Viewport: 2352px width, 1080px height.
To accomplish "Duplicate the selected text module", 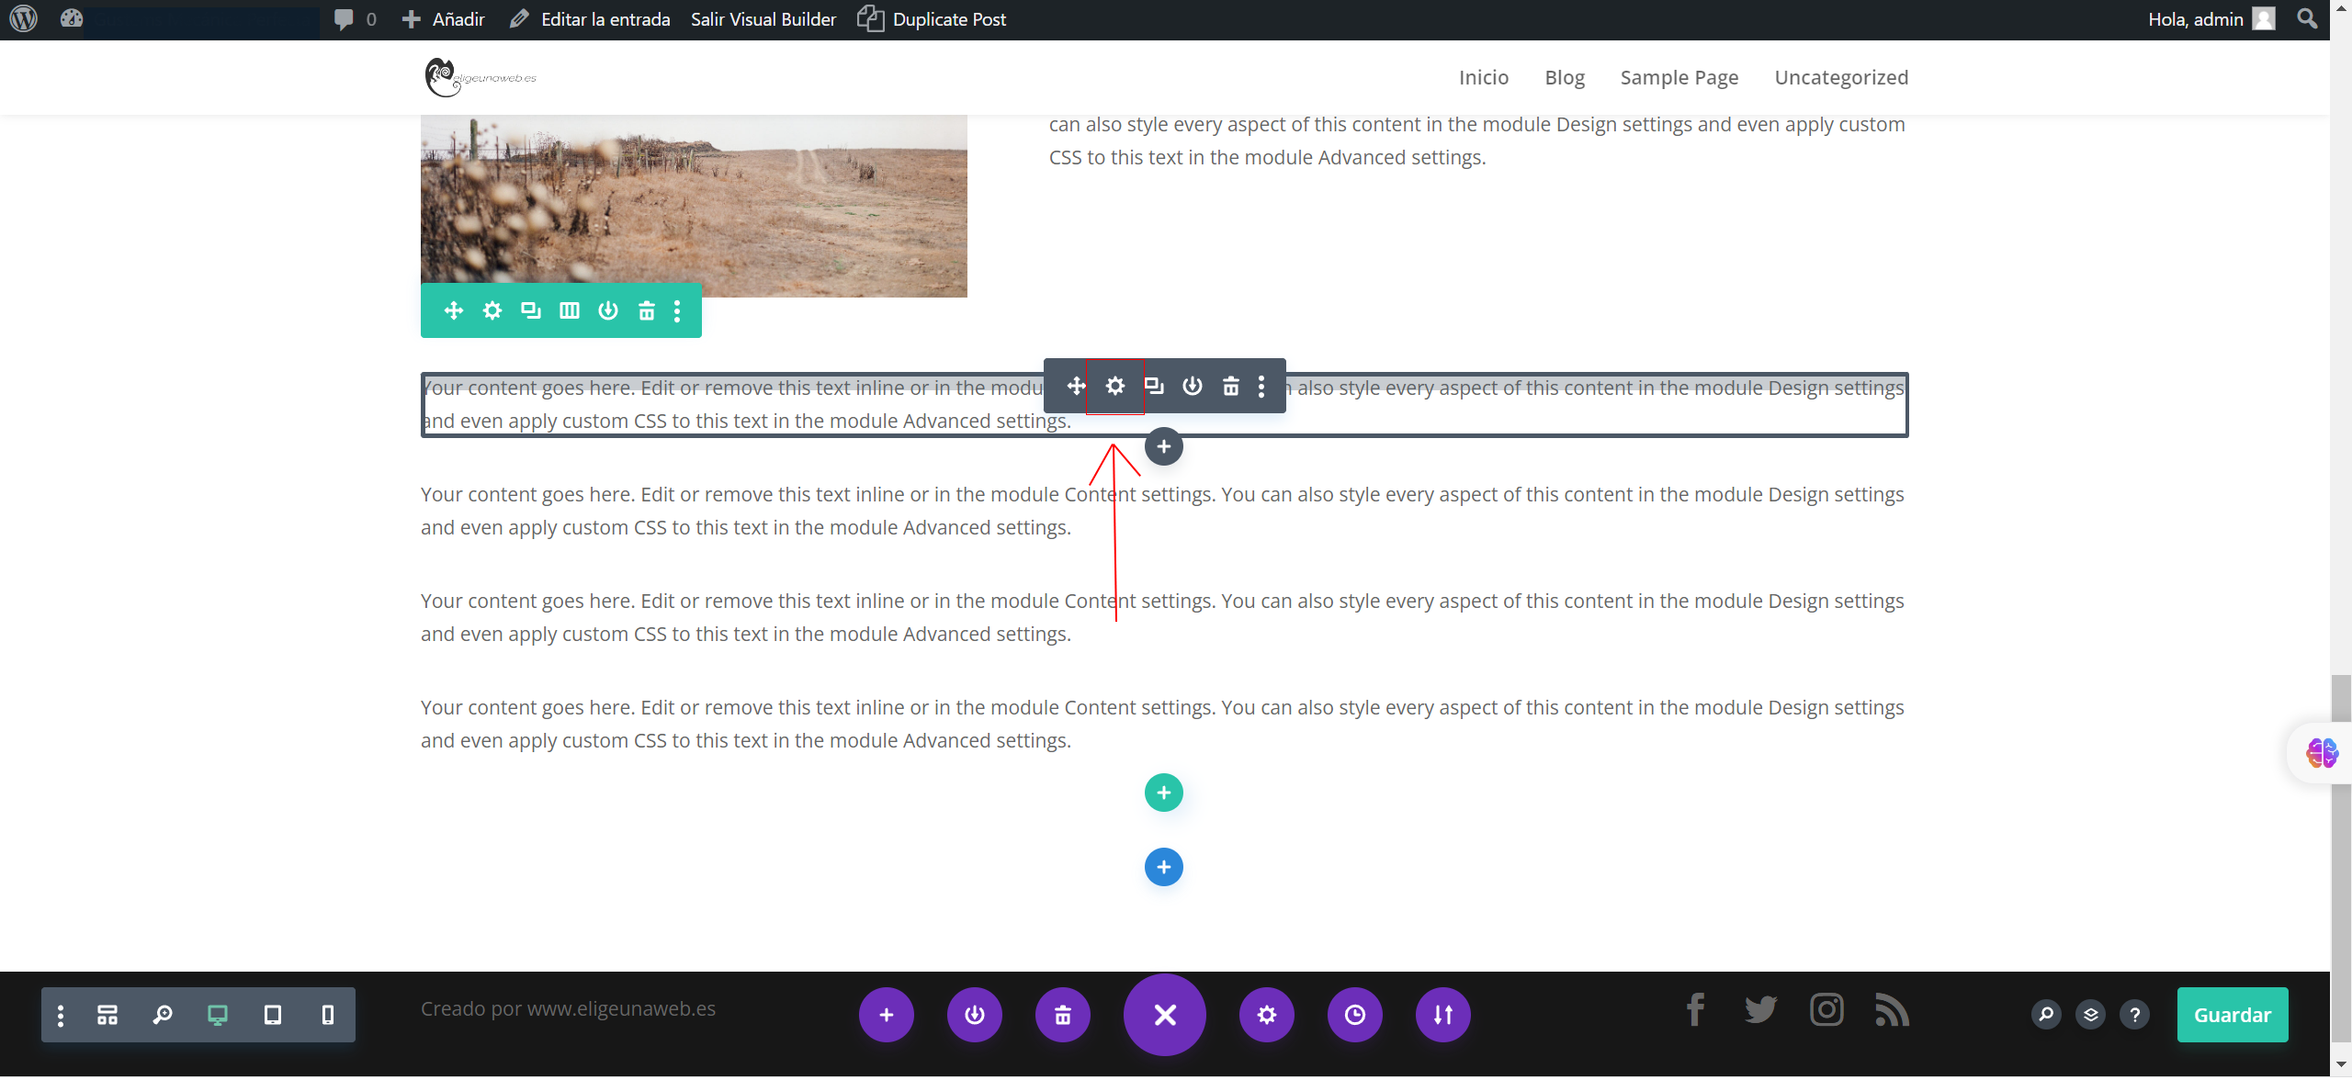I will pyautogui.click(x=1154, y=387).
